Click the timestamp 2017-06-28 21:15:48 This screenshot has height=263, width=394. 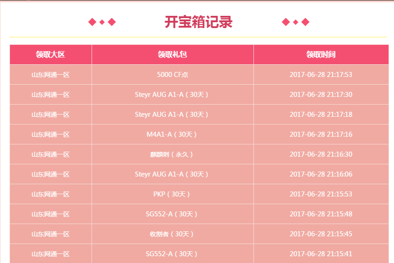(x=321, y=214)
